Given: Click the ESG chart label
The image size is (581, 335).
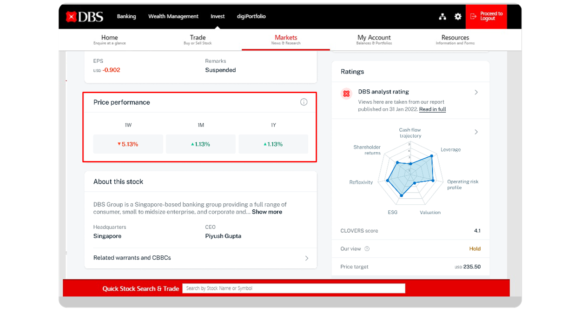Looking at the screenshot, I should pyautogui.click(x=393, y=213).
